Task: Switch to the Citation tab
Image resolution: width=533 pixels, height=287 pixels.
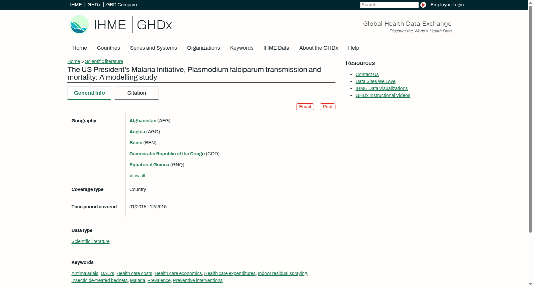Action: [137, 93]
